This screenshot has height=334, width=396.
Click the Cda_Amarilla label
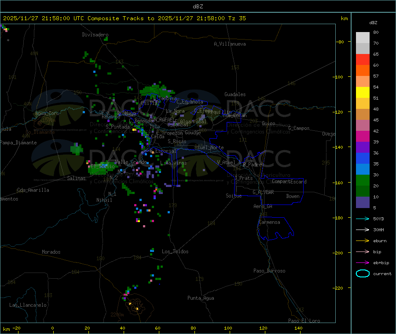[x=33, y=190]
